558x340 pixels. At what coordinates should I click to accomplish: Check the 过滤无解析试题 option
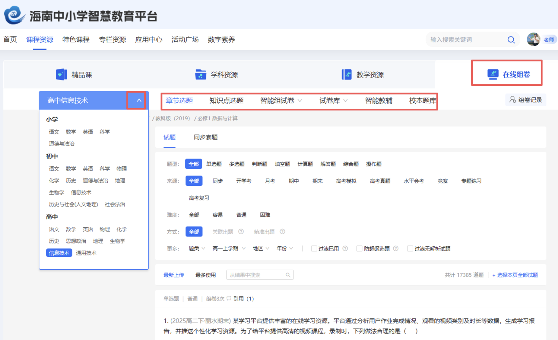coord(410,249)
